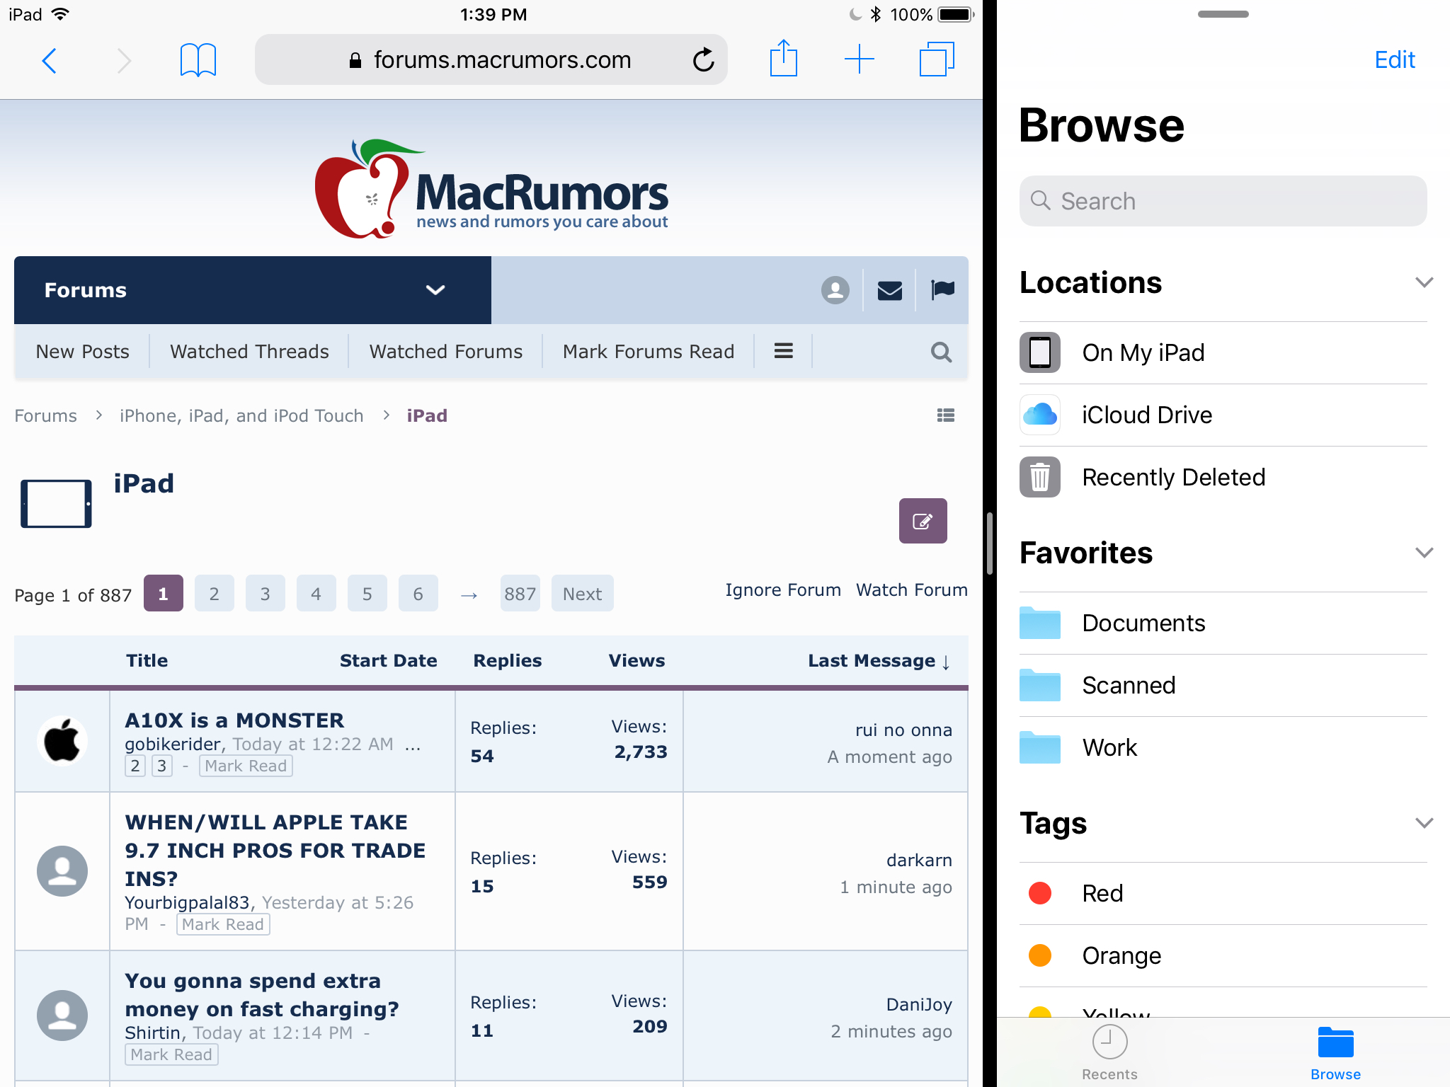Reload the page with refresh icon
1450x1087 pixels.
pyautogui.click(x=703, y=60)
